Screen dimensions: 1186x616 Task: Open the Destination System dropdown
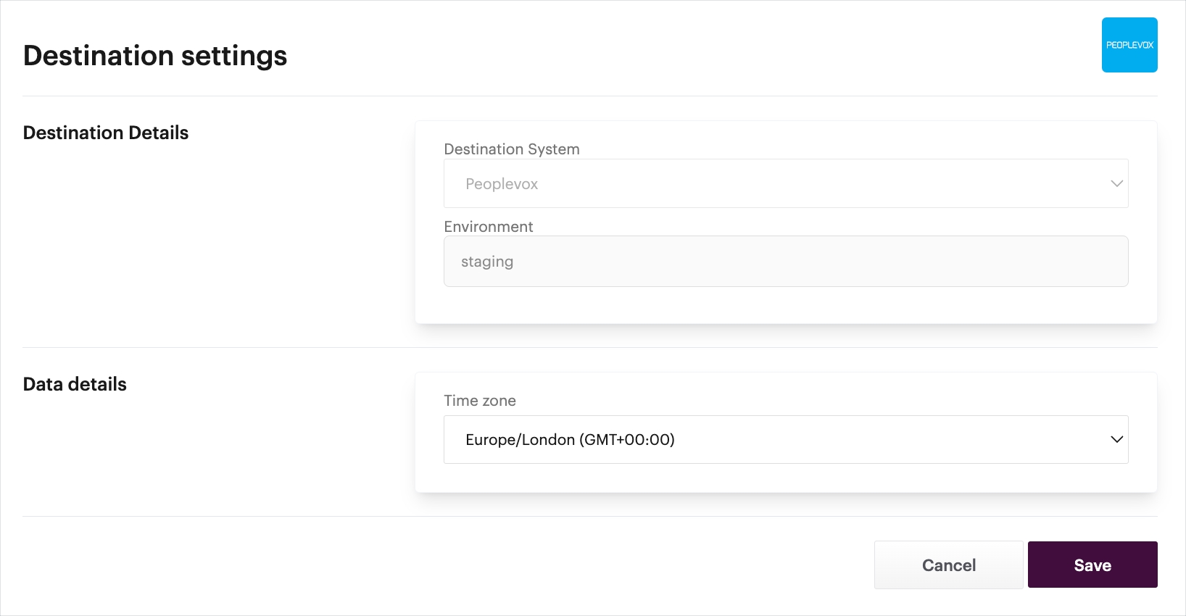click(785, 183)
